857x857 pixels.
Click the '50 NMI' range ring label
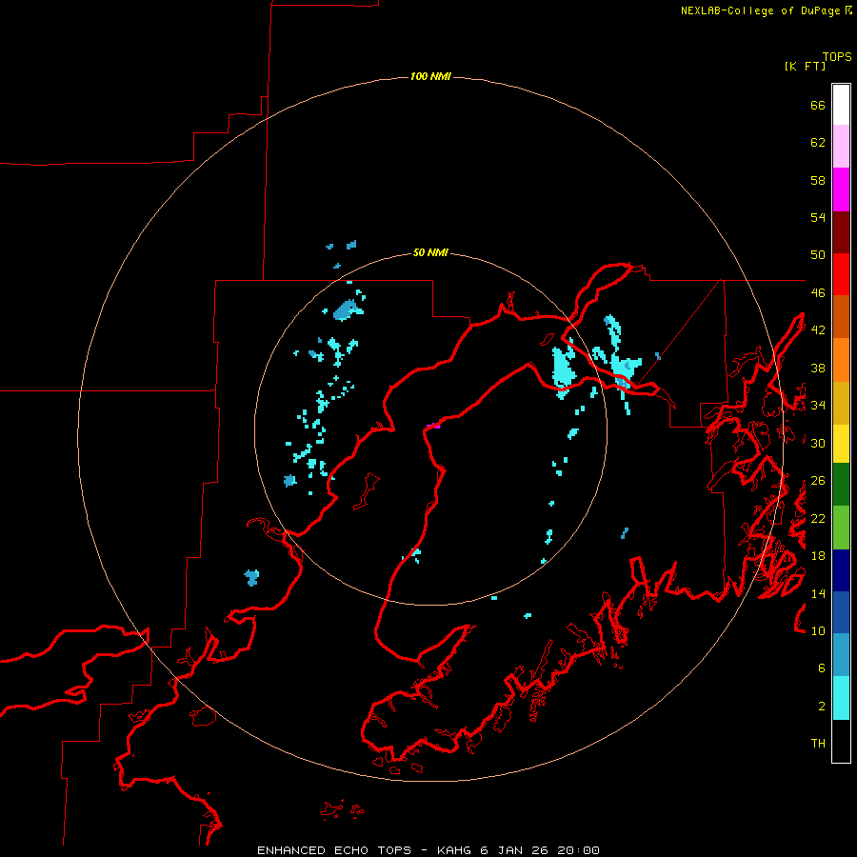[x=430, y=252]
